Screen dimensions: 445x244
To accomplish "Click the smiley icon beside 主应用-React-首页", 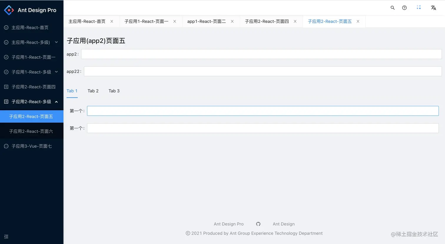I will click(6, 27).
